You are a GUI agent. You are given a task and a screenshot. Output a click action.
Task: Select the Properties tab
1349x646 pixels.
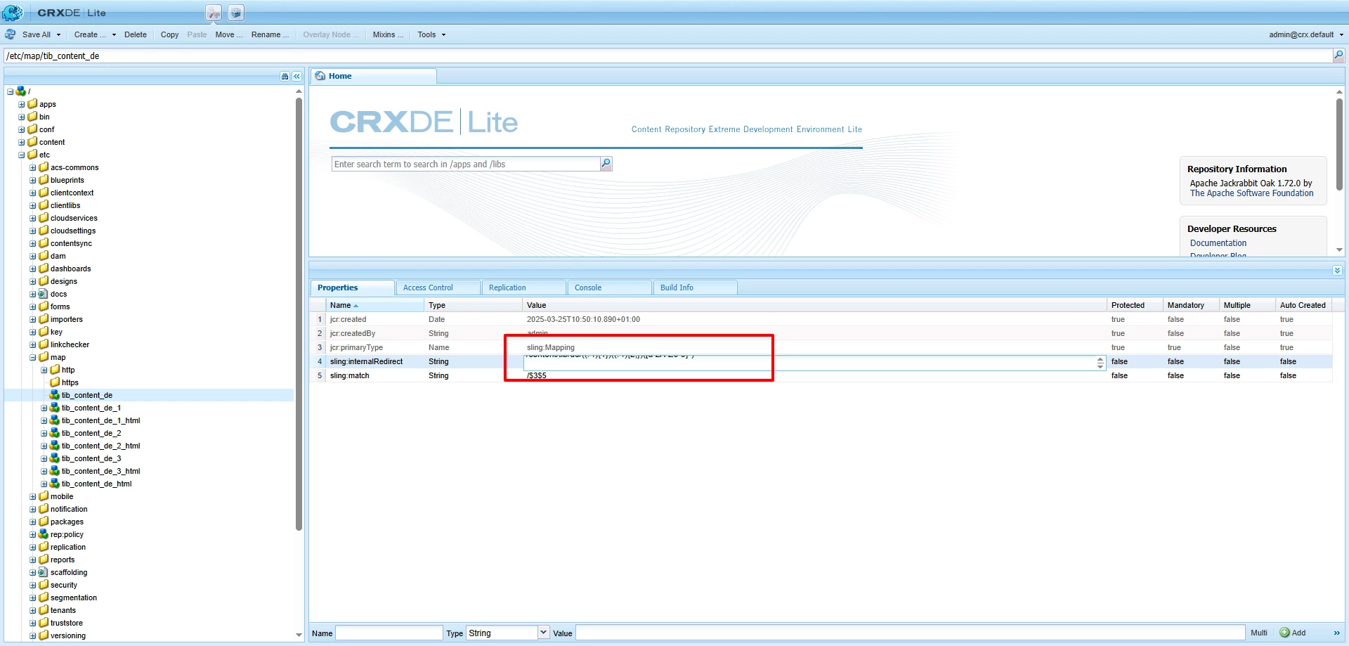tap(353, 288)
